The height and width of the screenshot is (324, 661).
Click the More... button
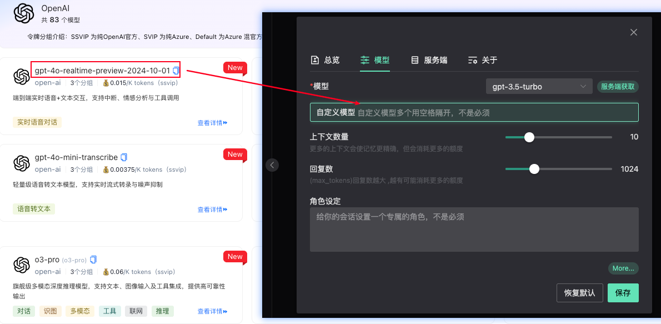point(623,268)
